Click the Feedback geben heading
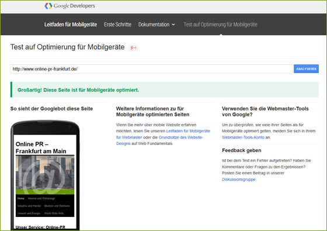Viewport: 327px width, 231px height. coord(242,150)
